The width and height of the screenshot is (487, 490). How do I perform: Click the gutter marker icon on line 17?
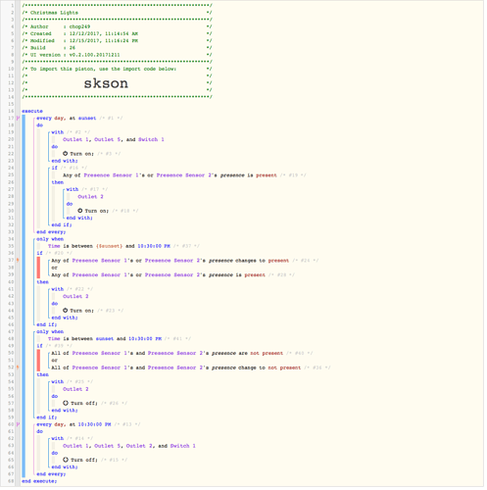pos(18,118)
